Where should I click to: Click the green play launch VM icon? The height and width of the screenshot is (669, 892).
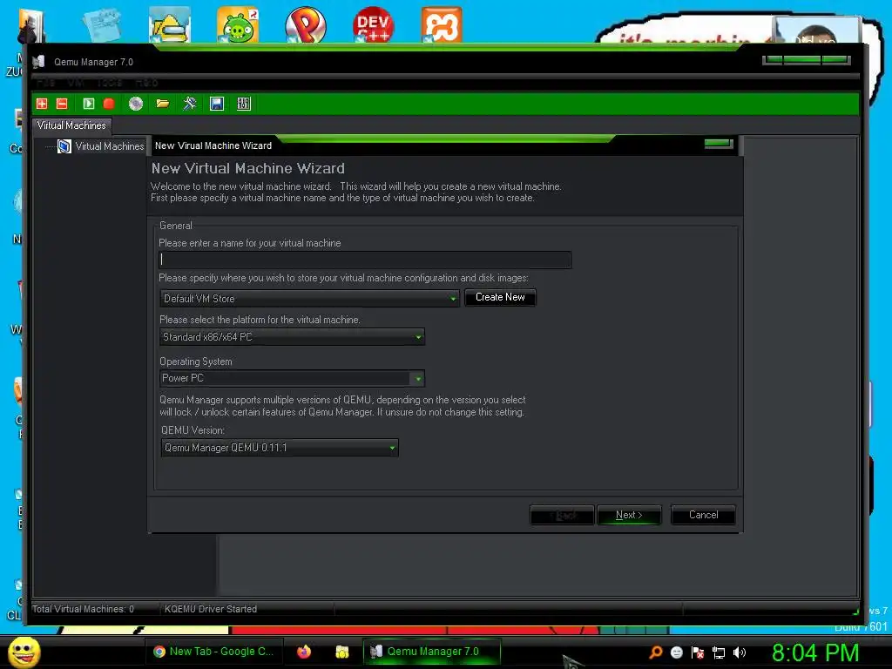[88, 104]
